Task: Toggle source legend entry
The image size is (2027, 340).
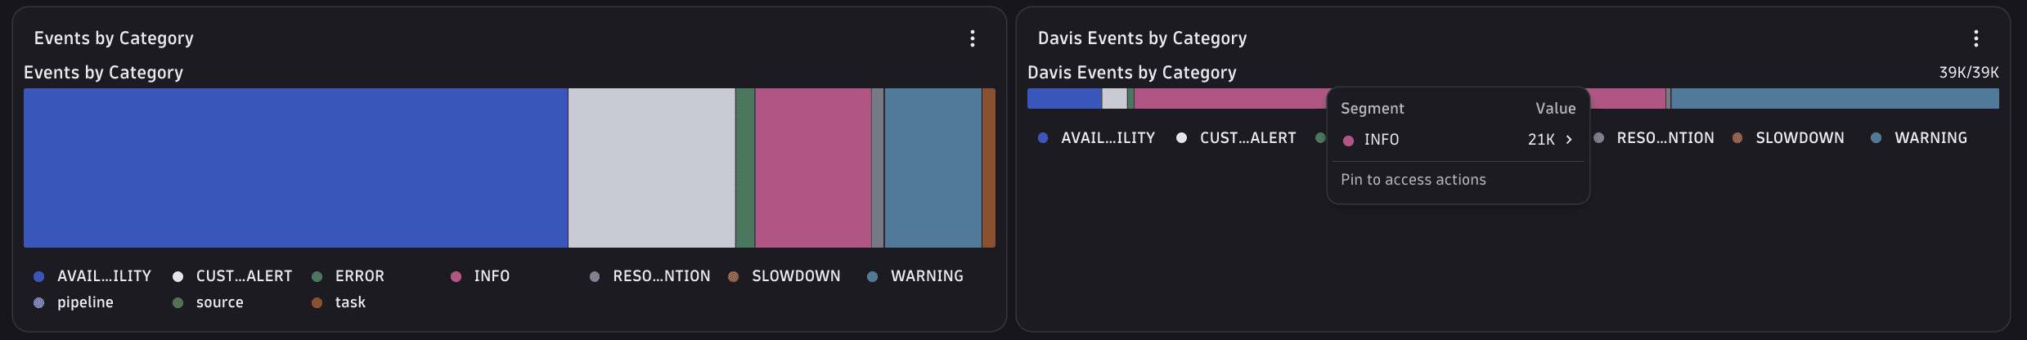Action: [209, 302]
